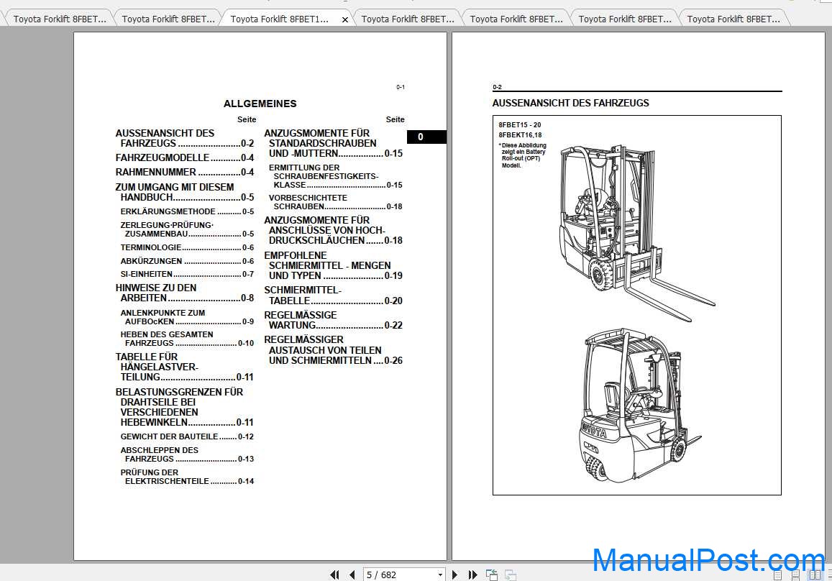This screenshot has height=581, width=832.
Task: Click the ABKÜRZUNGEN 0-6 entry
Action: (187, 261)
